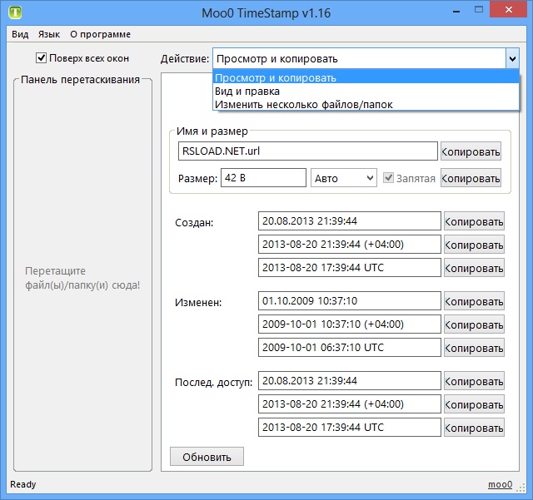Viewport: 533px width, 500px height.
Task: Click the 42 B size field
Action: 263,178
